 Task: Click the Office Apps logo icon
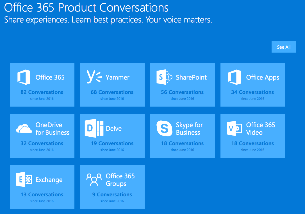click(x=235, y=77)
